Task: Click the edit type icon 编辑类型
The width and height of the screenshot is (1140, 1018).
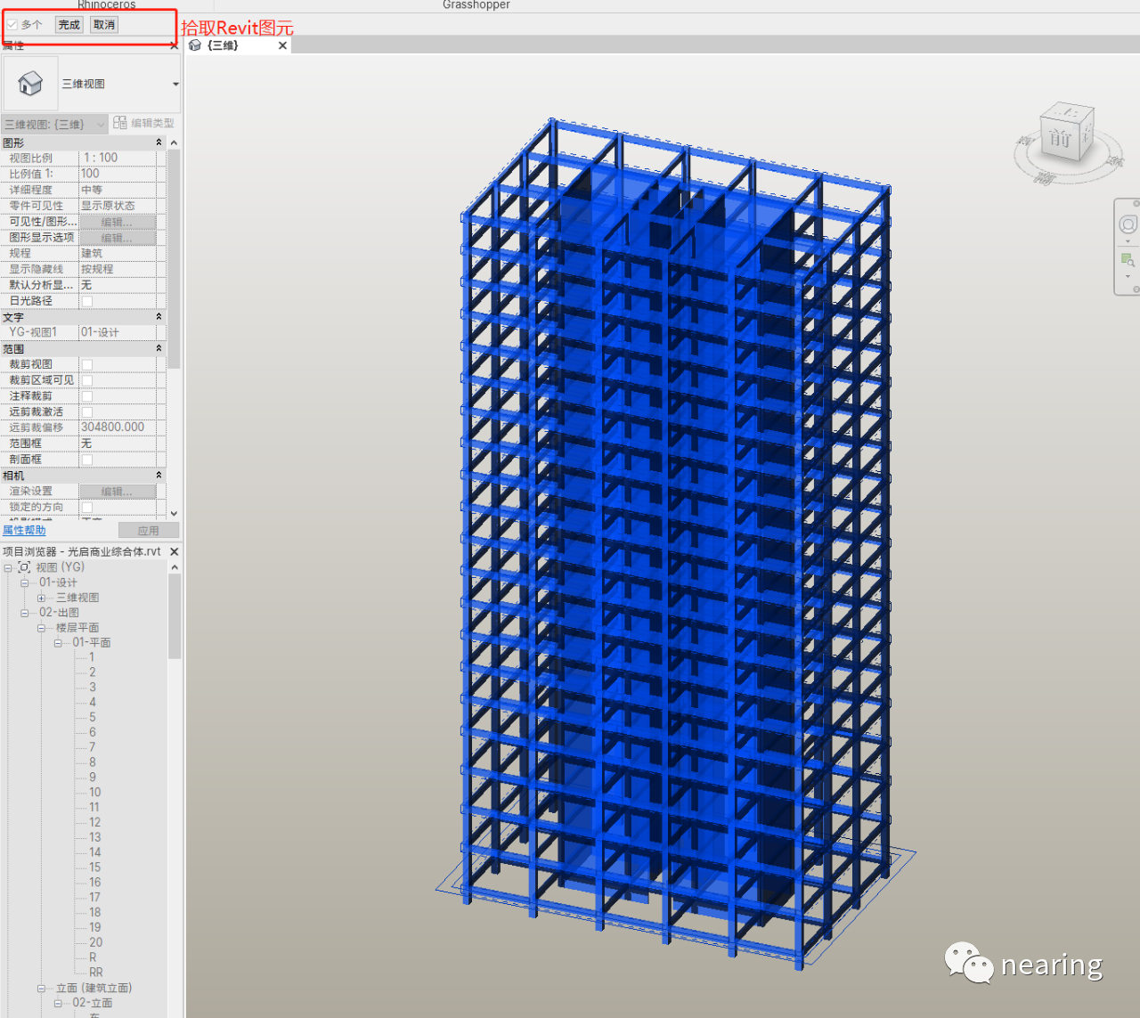Action: pos(120,123)
